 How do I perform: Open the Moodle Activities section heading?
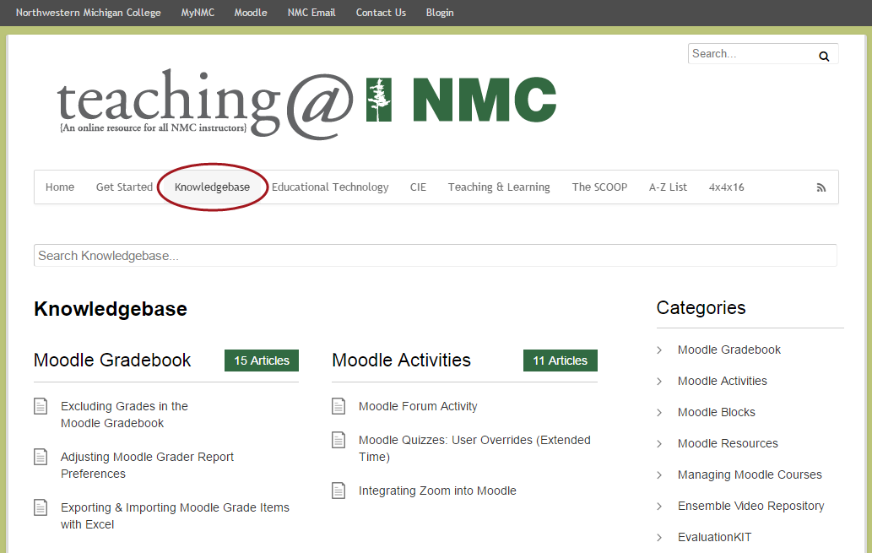(401, 360)
